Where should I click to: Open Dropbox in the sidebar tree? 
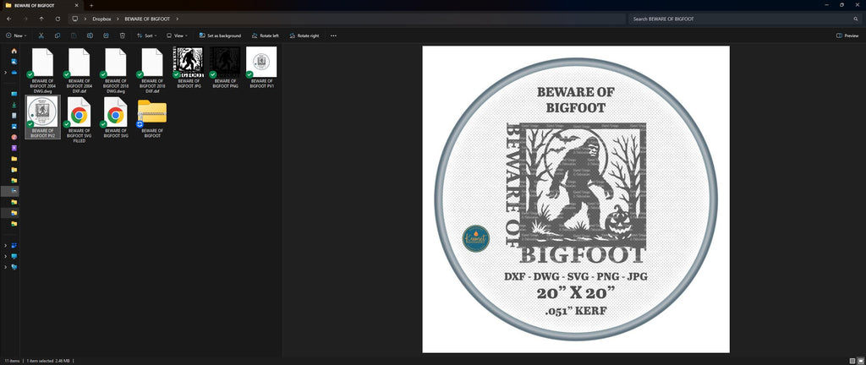(x=14, y=245)
